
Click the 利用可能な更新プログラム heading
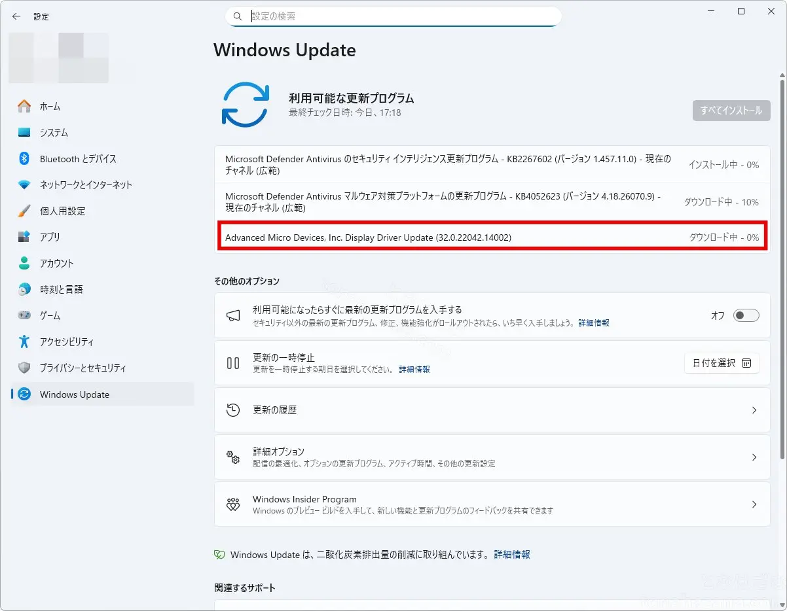pyautogui.click(x=352, y=98)
